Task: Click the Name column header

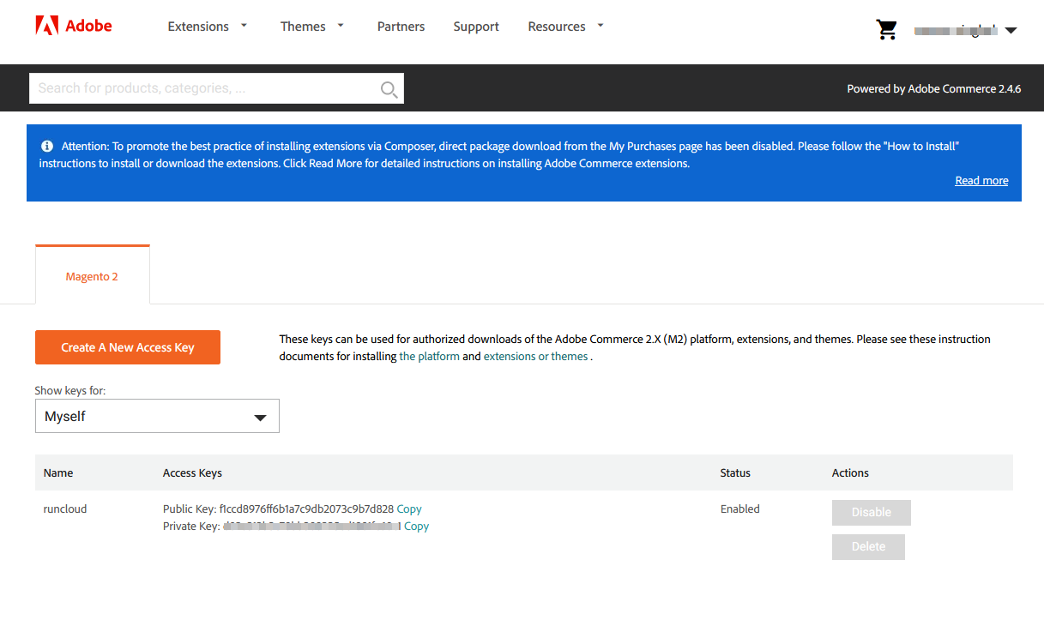Action: [x=58, y=472]
